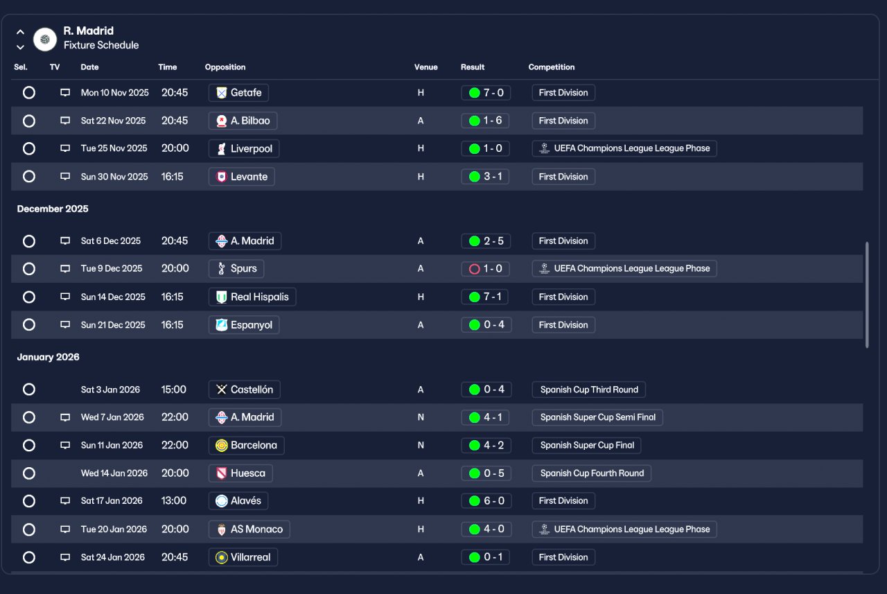Open the Spanish Super Cup Final competition link
The height and width of the screenshot is (594, 887).
pos(587,446)
